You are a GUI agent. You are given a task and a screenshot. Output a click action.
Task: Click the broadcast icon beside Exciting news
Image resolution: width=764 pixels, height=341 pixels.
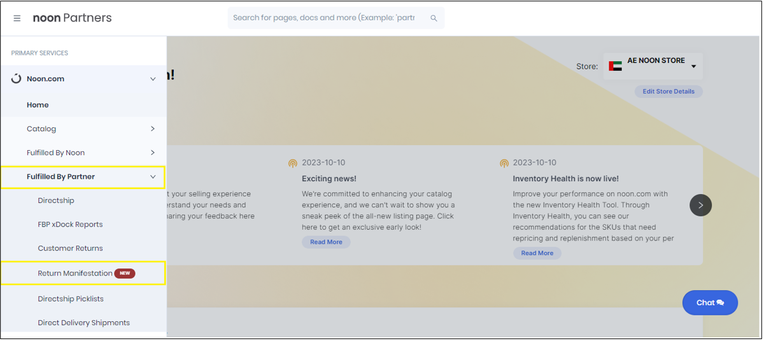tap(293, 164)
